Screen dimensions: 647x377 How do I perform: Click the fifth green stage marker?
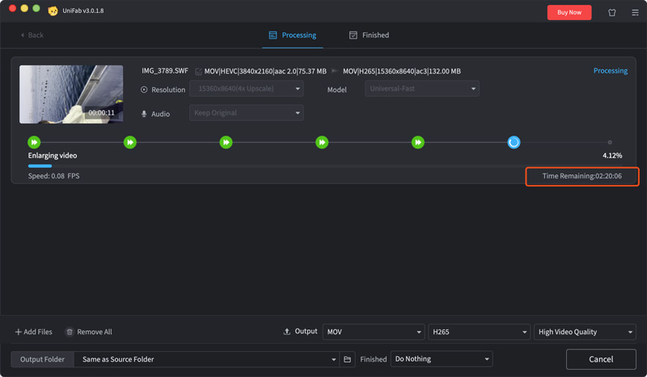[418, 143]
